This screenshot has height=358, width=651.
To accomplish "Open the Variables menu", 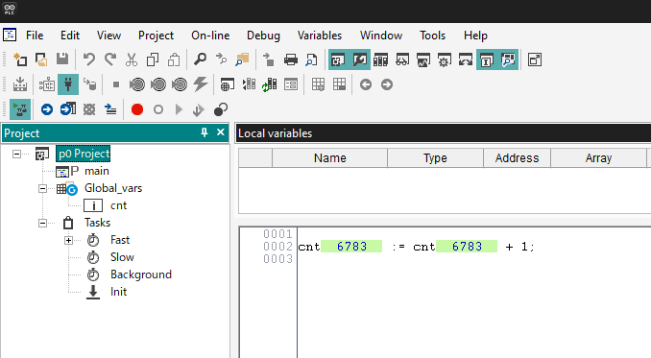I will pos(320,36).
